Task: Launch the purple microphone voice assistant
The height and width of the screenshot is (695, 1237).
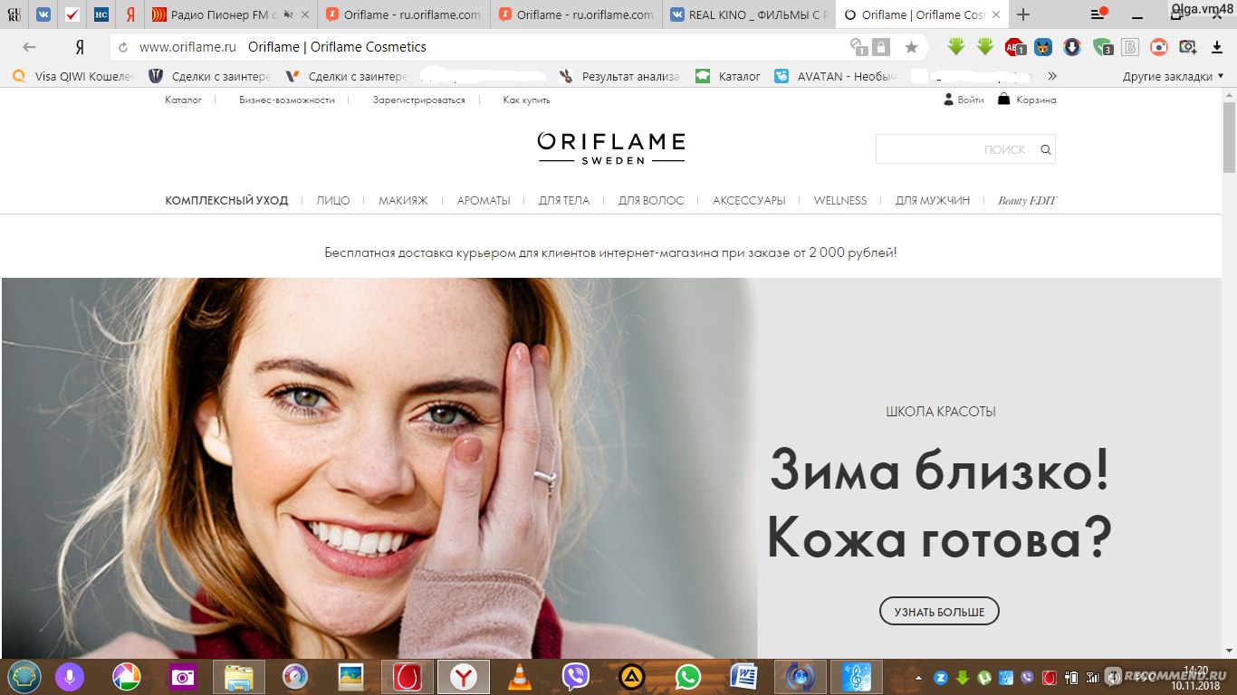Action: tap(69, 677)
